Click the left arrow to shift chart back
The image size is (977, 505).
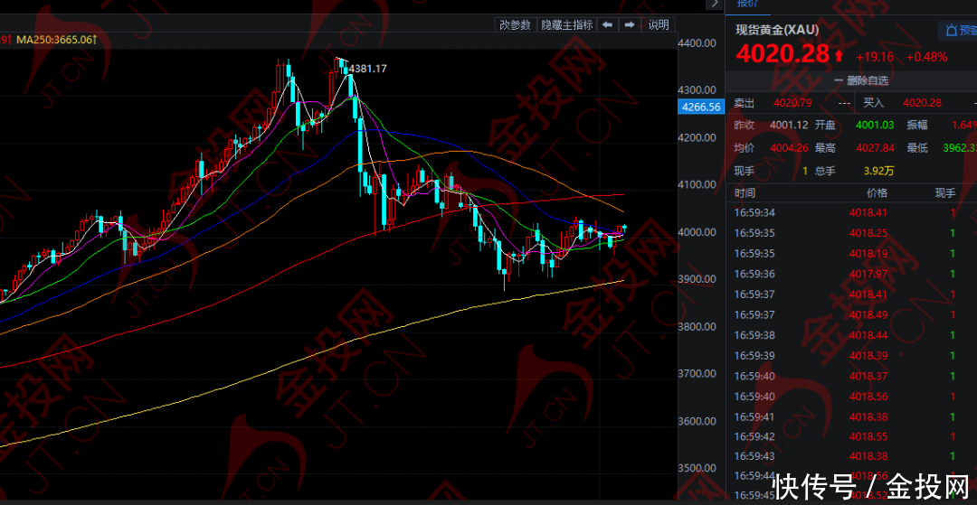(x=607, y=25)
